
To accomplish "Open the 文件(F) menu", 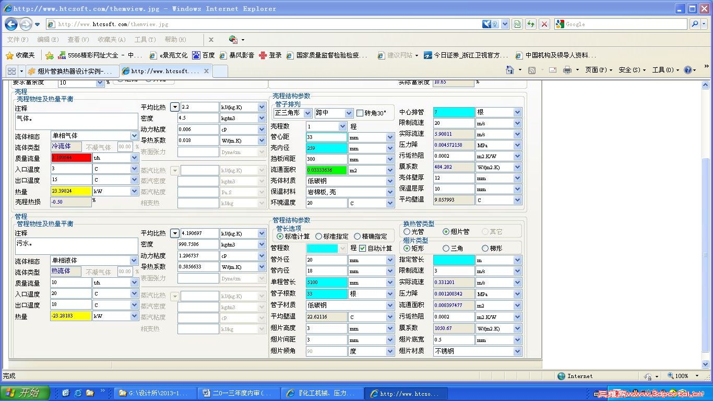I will pyautogui.click(x=18, y=40).
